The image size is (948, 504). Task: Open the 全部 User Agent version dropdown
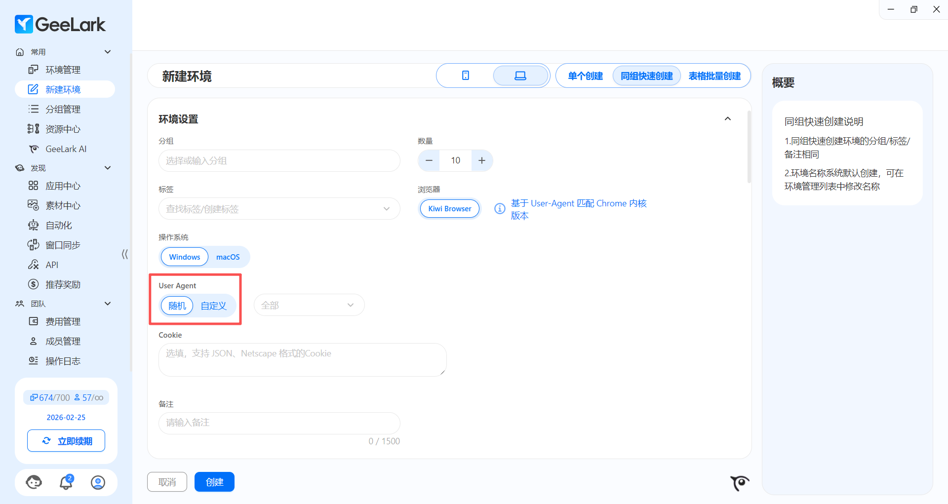pos(309,305)
